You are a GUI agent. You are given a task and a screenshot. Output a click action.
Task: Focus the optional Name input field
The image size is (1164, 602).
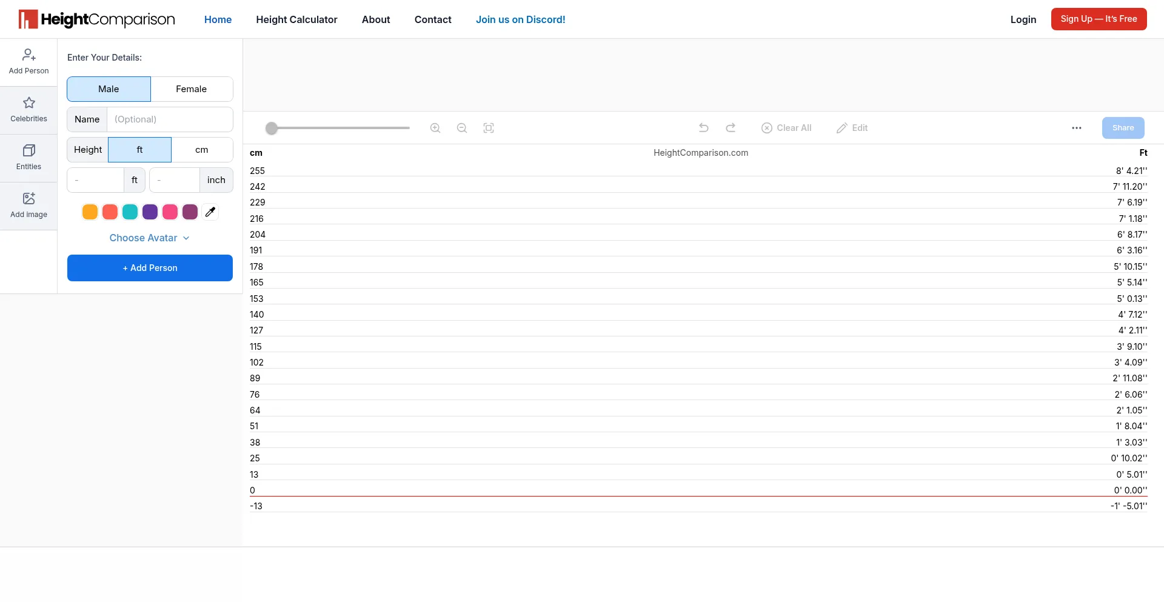pos(170,119)
